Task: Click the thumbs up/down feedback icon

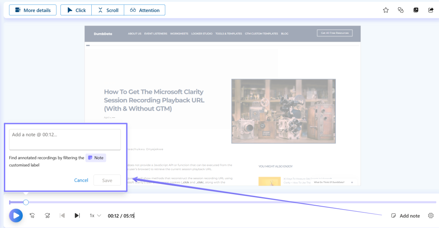Action: pyautogui.click(x=401, y=10)
